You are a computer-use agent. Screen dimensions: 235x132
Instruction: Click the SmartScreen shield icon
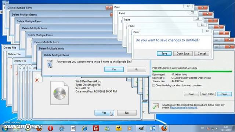coord(156,106)
